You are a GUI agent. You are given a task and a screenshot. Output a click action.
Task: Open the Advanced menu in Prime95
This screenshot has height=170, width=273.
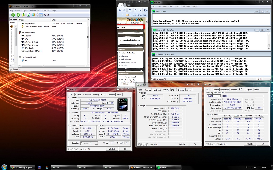coord(167,6)
